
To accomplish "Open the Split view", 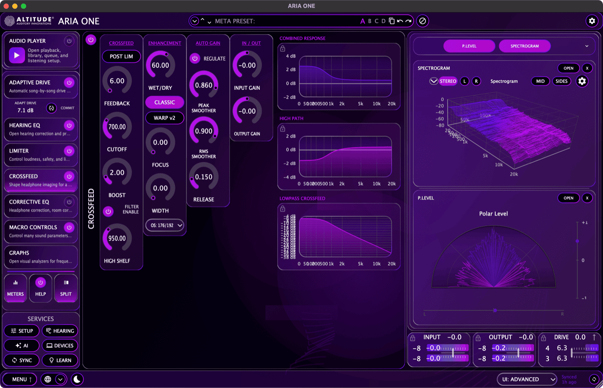I will coord(66,288).
